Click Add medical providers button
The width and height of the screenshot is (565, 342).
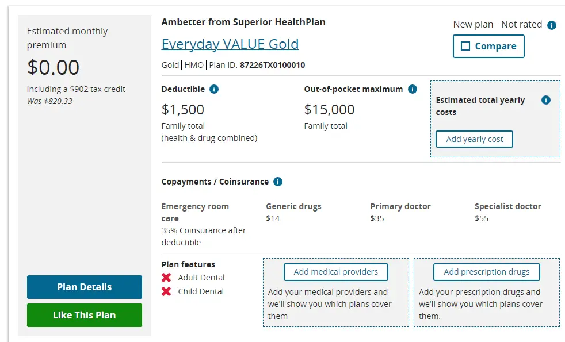coord(335,272)
